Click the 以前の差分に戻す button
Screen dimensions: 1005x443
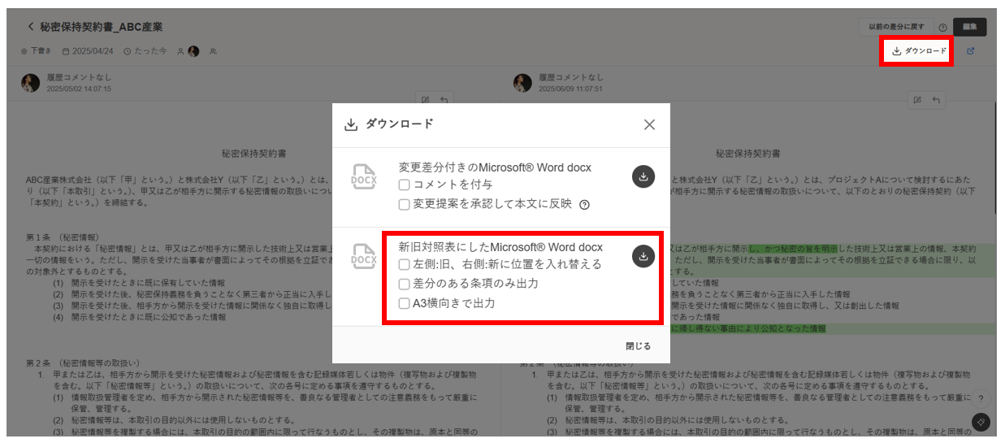click(896, 27)
